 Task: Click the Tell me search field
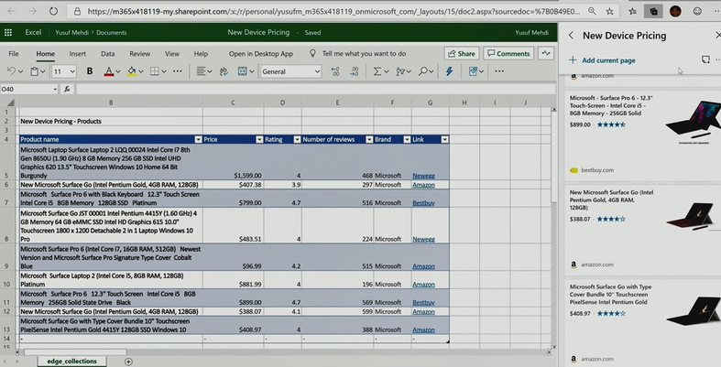361,53
